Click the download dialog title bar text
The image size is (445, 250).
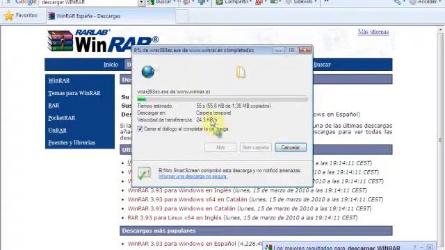(194, 50)
